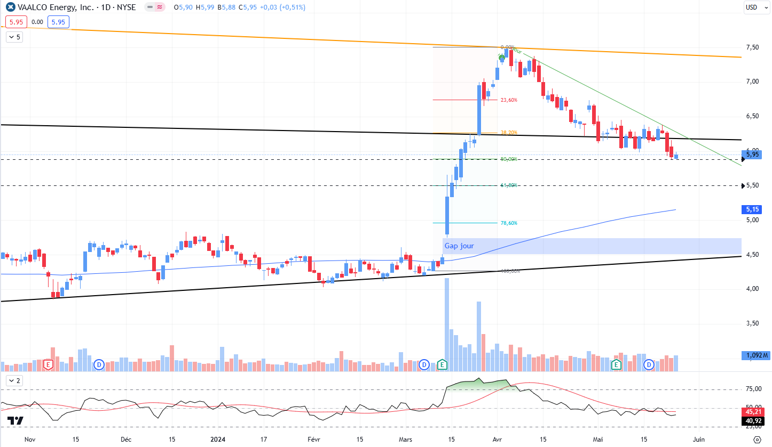Click the 5,00 price axis label
The height and width of the screenshot is (447, 772).
[x=752, y=220]
